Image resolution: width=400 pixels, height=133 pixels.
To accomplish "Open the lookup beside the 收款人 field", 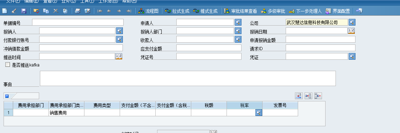I will click(238, 39).
